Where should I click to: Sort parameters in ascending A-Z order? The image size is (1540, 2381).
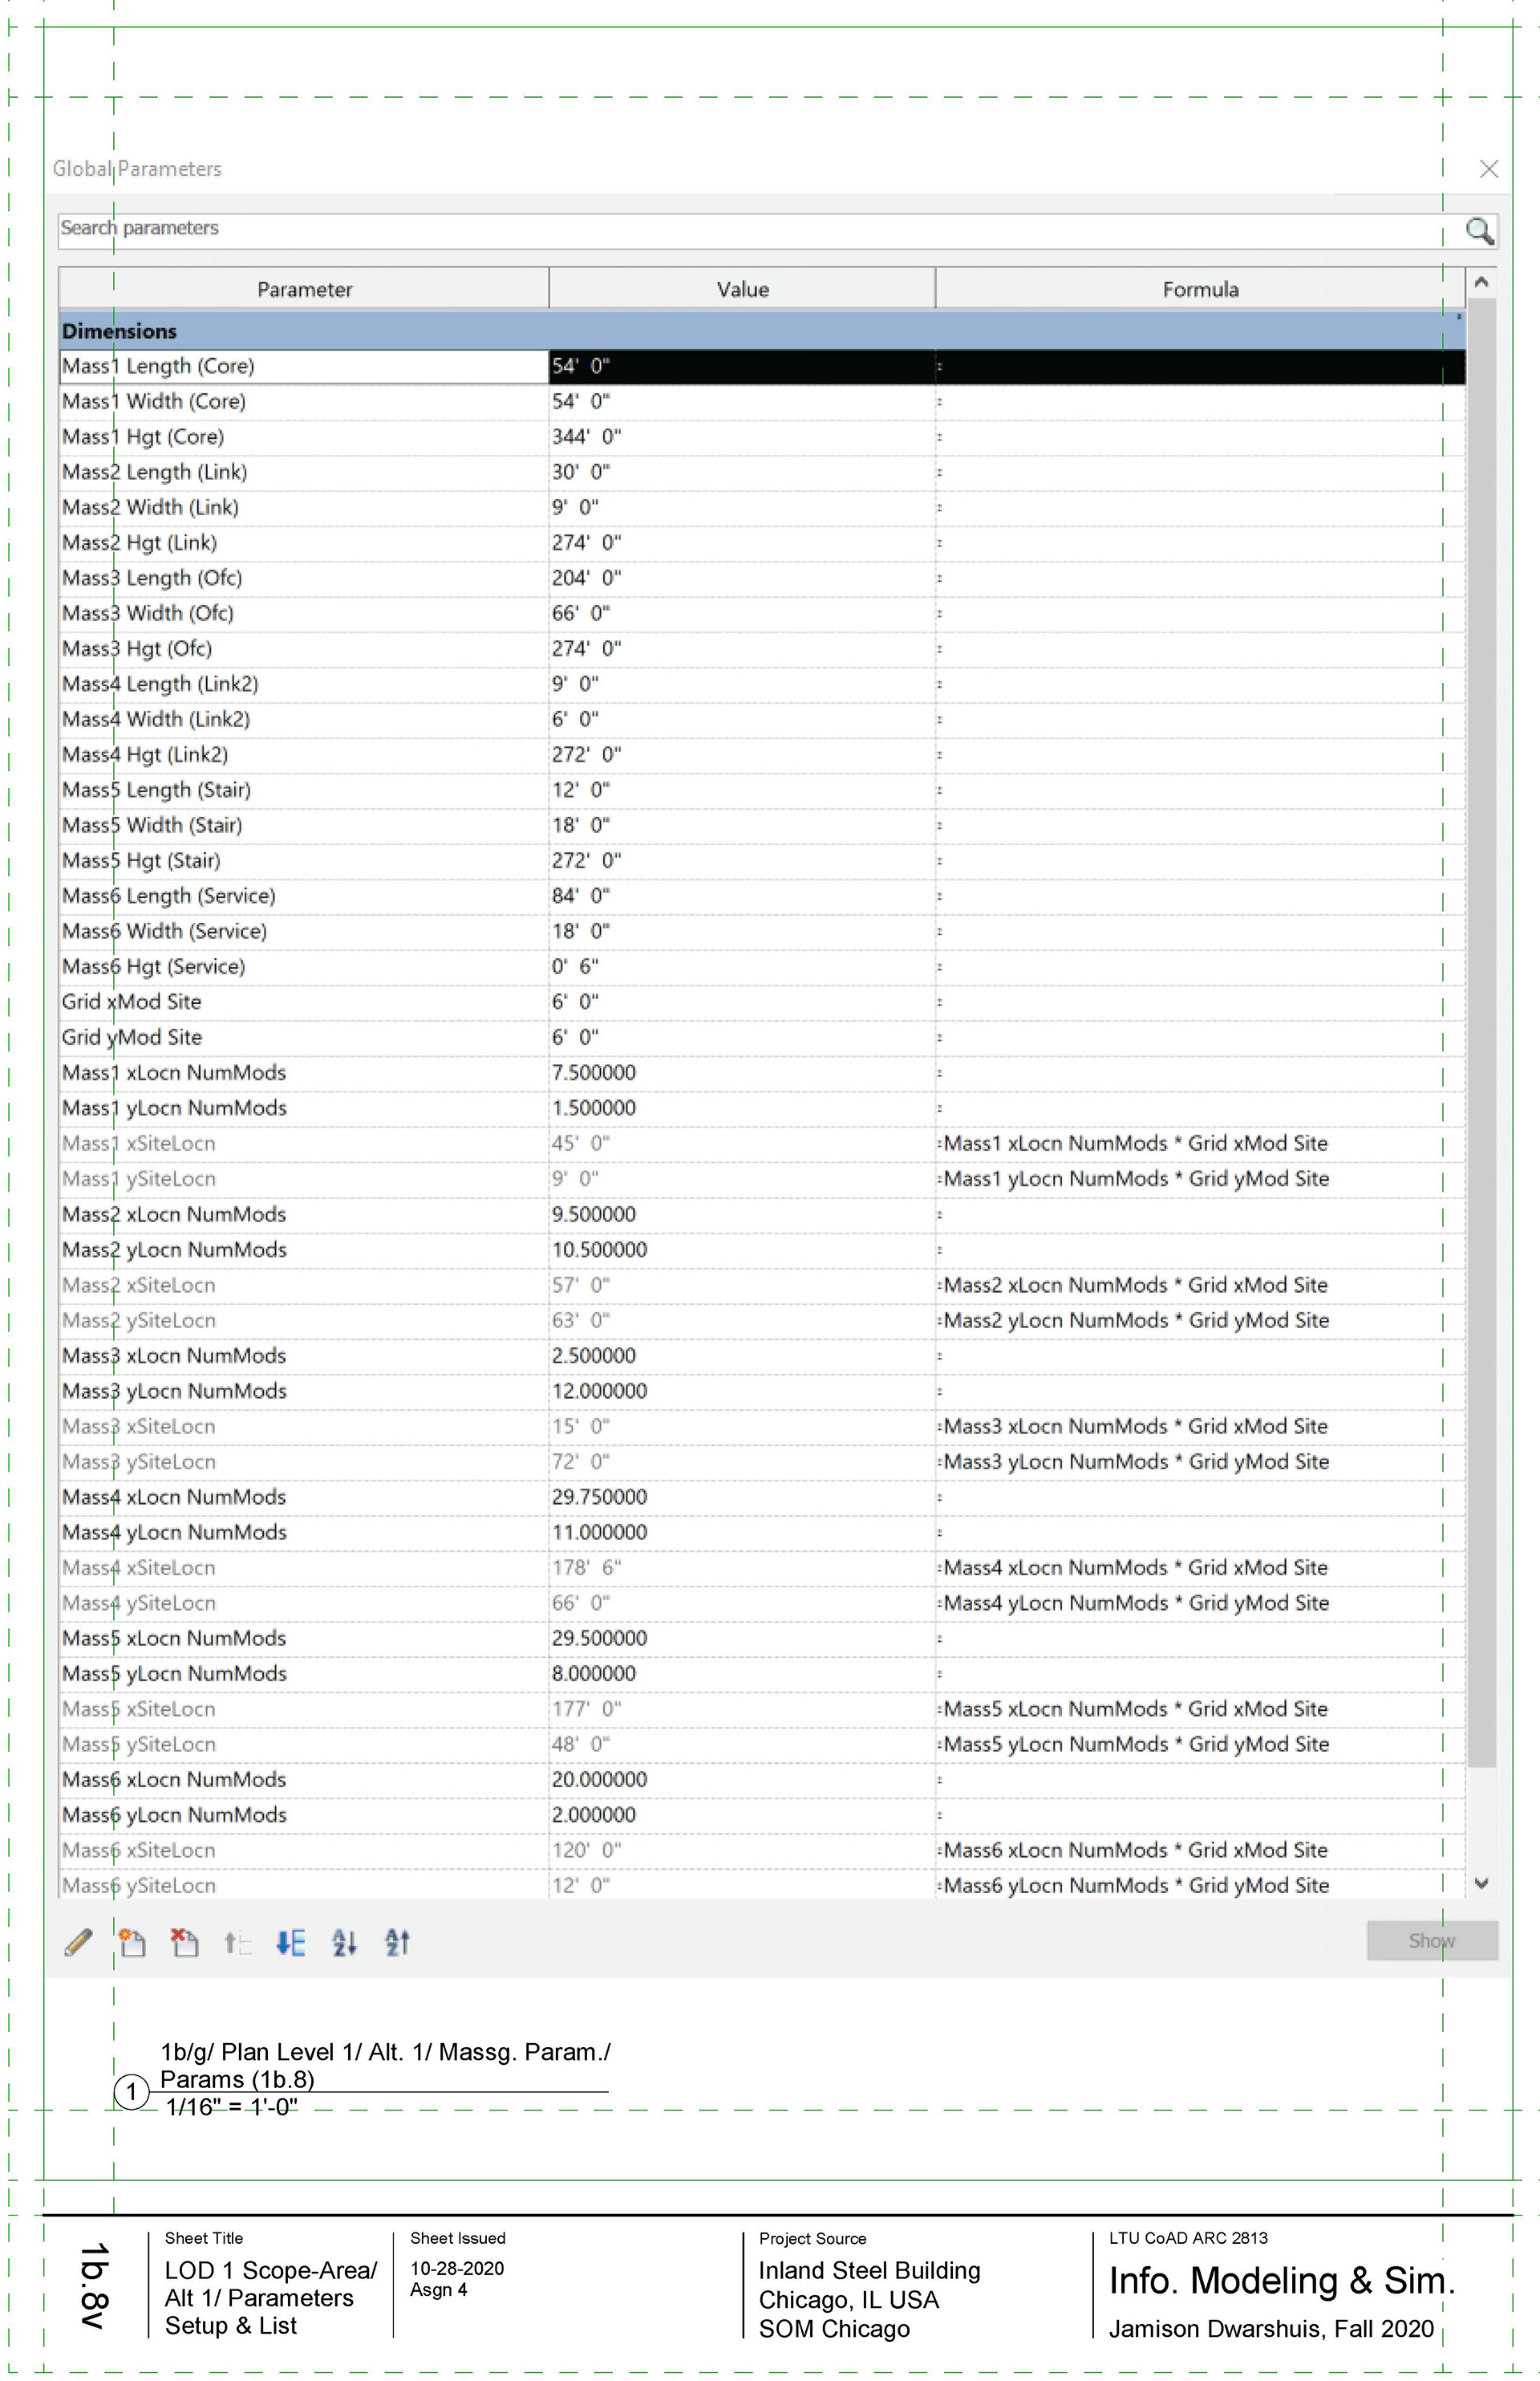tap(344, 1942)
